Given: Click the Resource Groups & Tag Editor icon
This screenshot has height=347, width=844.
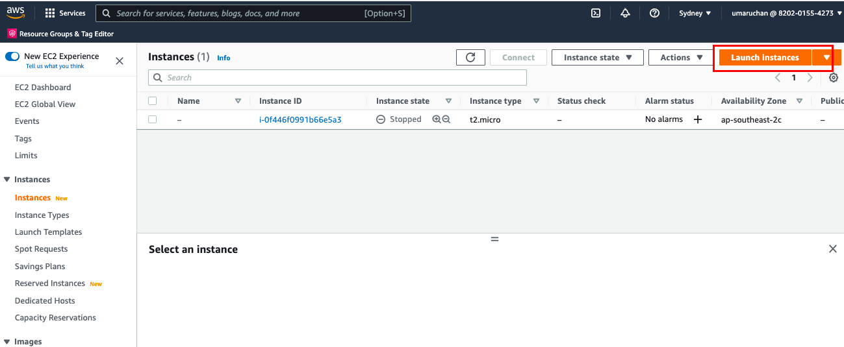Looking at the screenshot, I should 12,34.
